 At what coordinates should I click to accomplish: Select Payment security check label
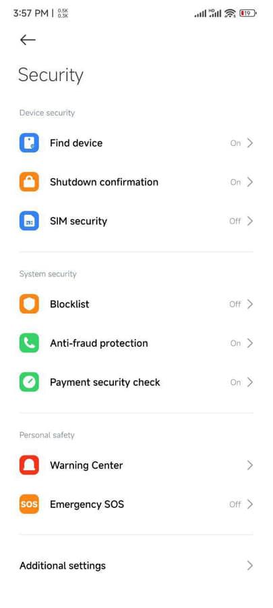click(x=104, y=382)
